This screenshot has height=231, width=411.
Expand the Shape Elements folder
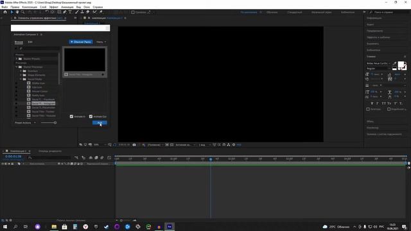(x=21, y=75)
